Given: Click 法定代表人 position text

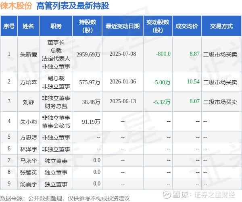Looking at the screenshot, I should point(56,58).
